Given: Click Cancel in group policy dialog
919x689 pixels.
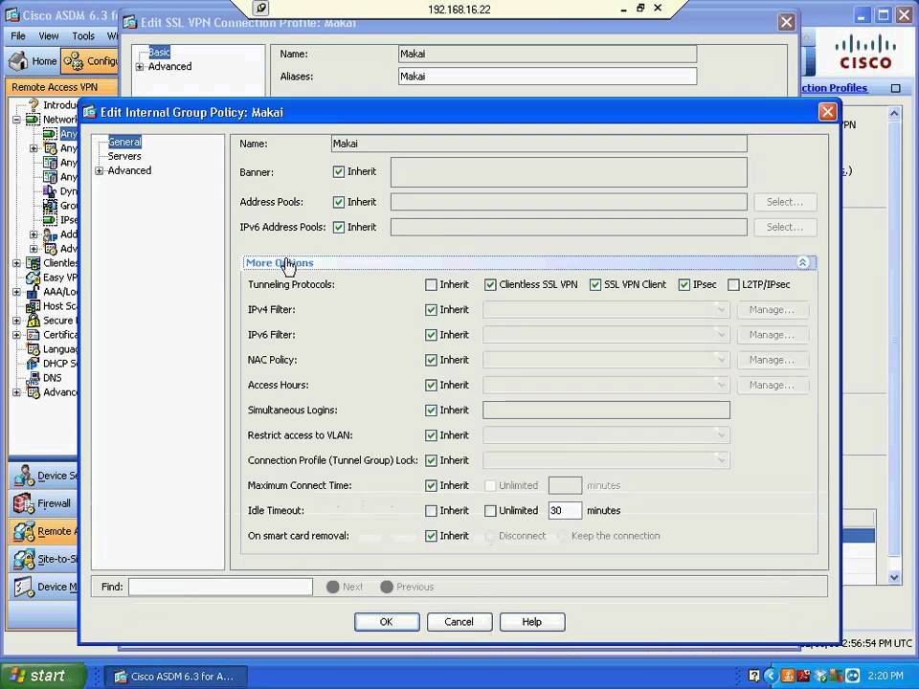Looking at the screenshot, I should pos(459,622).
